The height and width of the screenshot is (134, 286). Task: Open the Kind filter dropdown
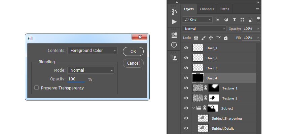point(198,20)
